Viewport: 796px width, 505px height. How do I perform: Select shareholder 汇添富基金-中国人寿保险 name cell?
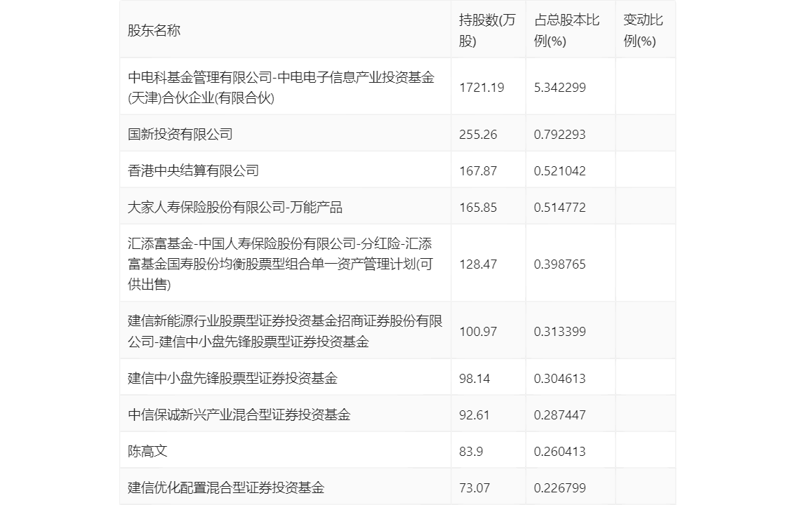pos(280,264)
